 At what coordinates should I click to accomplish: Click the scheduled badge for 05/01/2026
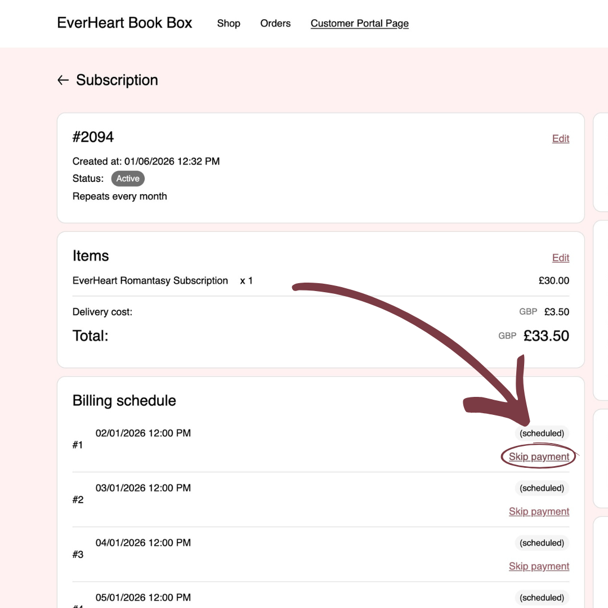(542, 597)
